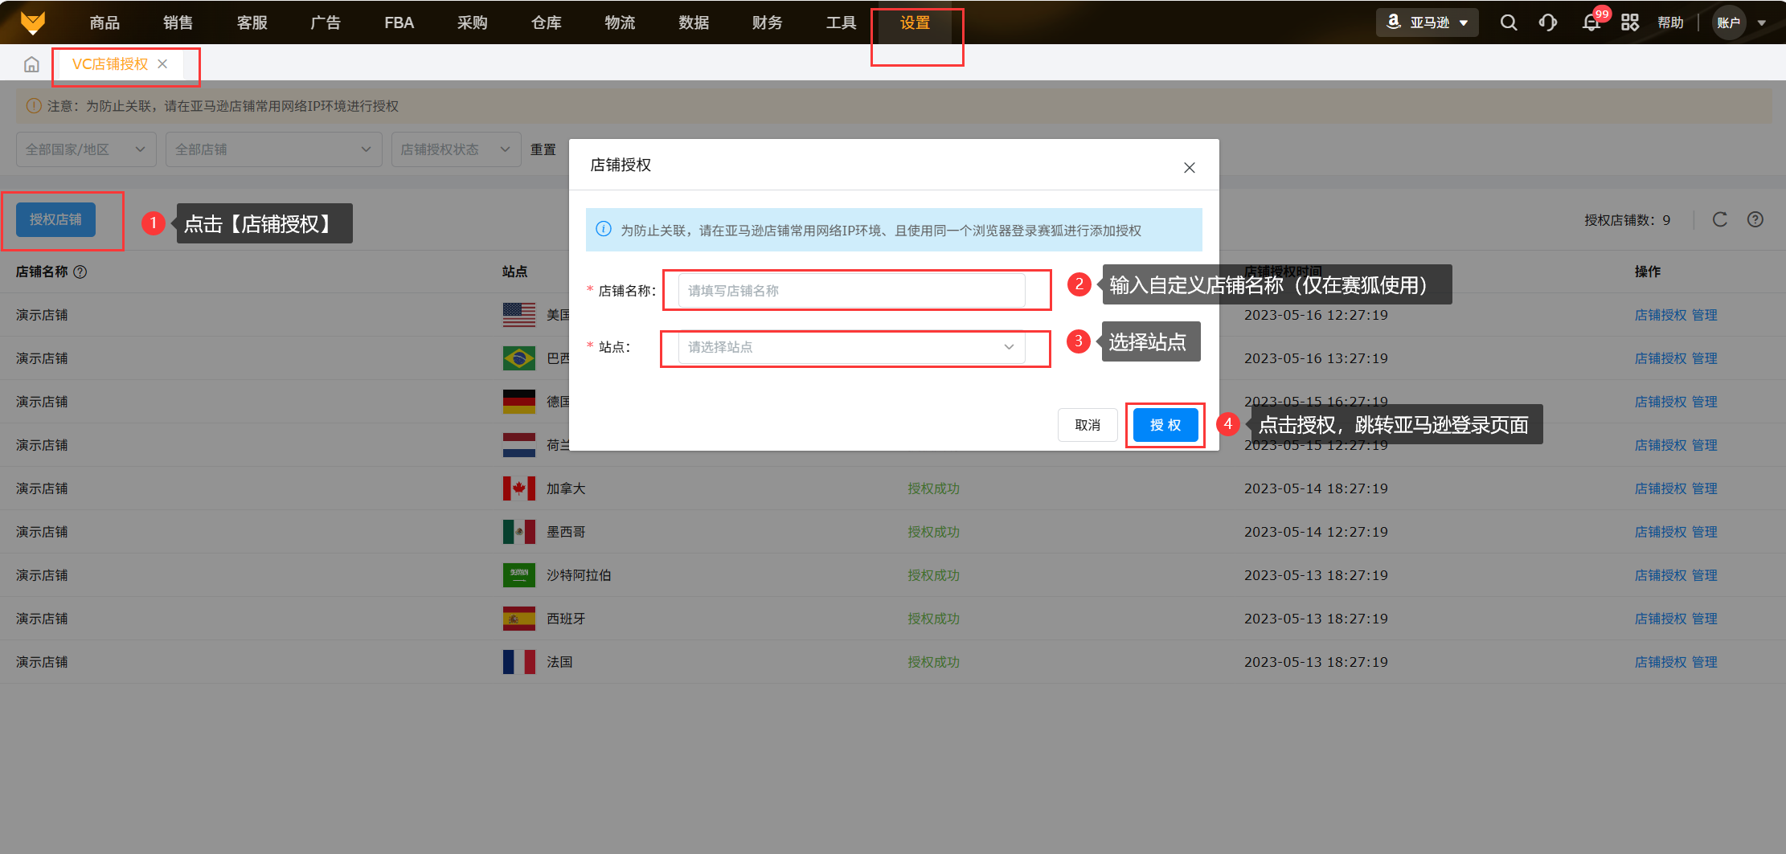Expand the account dropdown arrow
Image resolution: width=1786 pixels, height=854 pixels.
[1762, 22]
